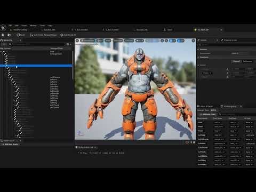The image size is (256, 192).
Task: Click the viewport maximize icon at the toolbar end
Action: click(x=193, y=41)
